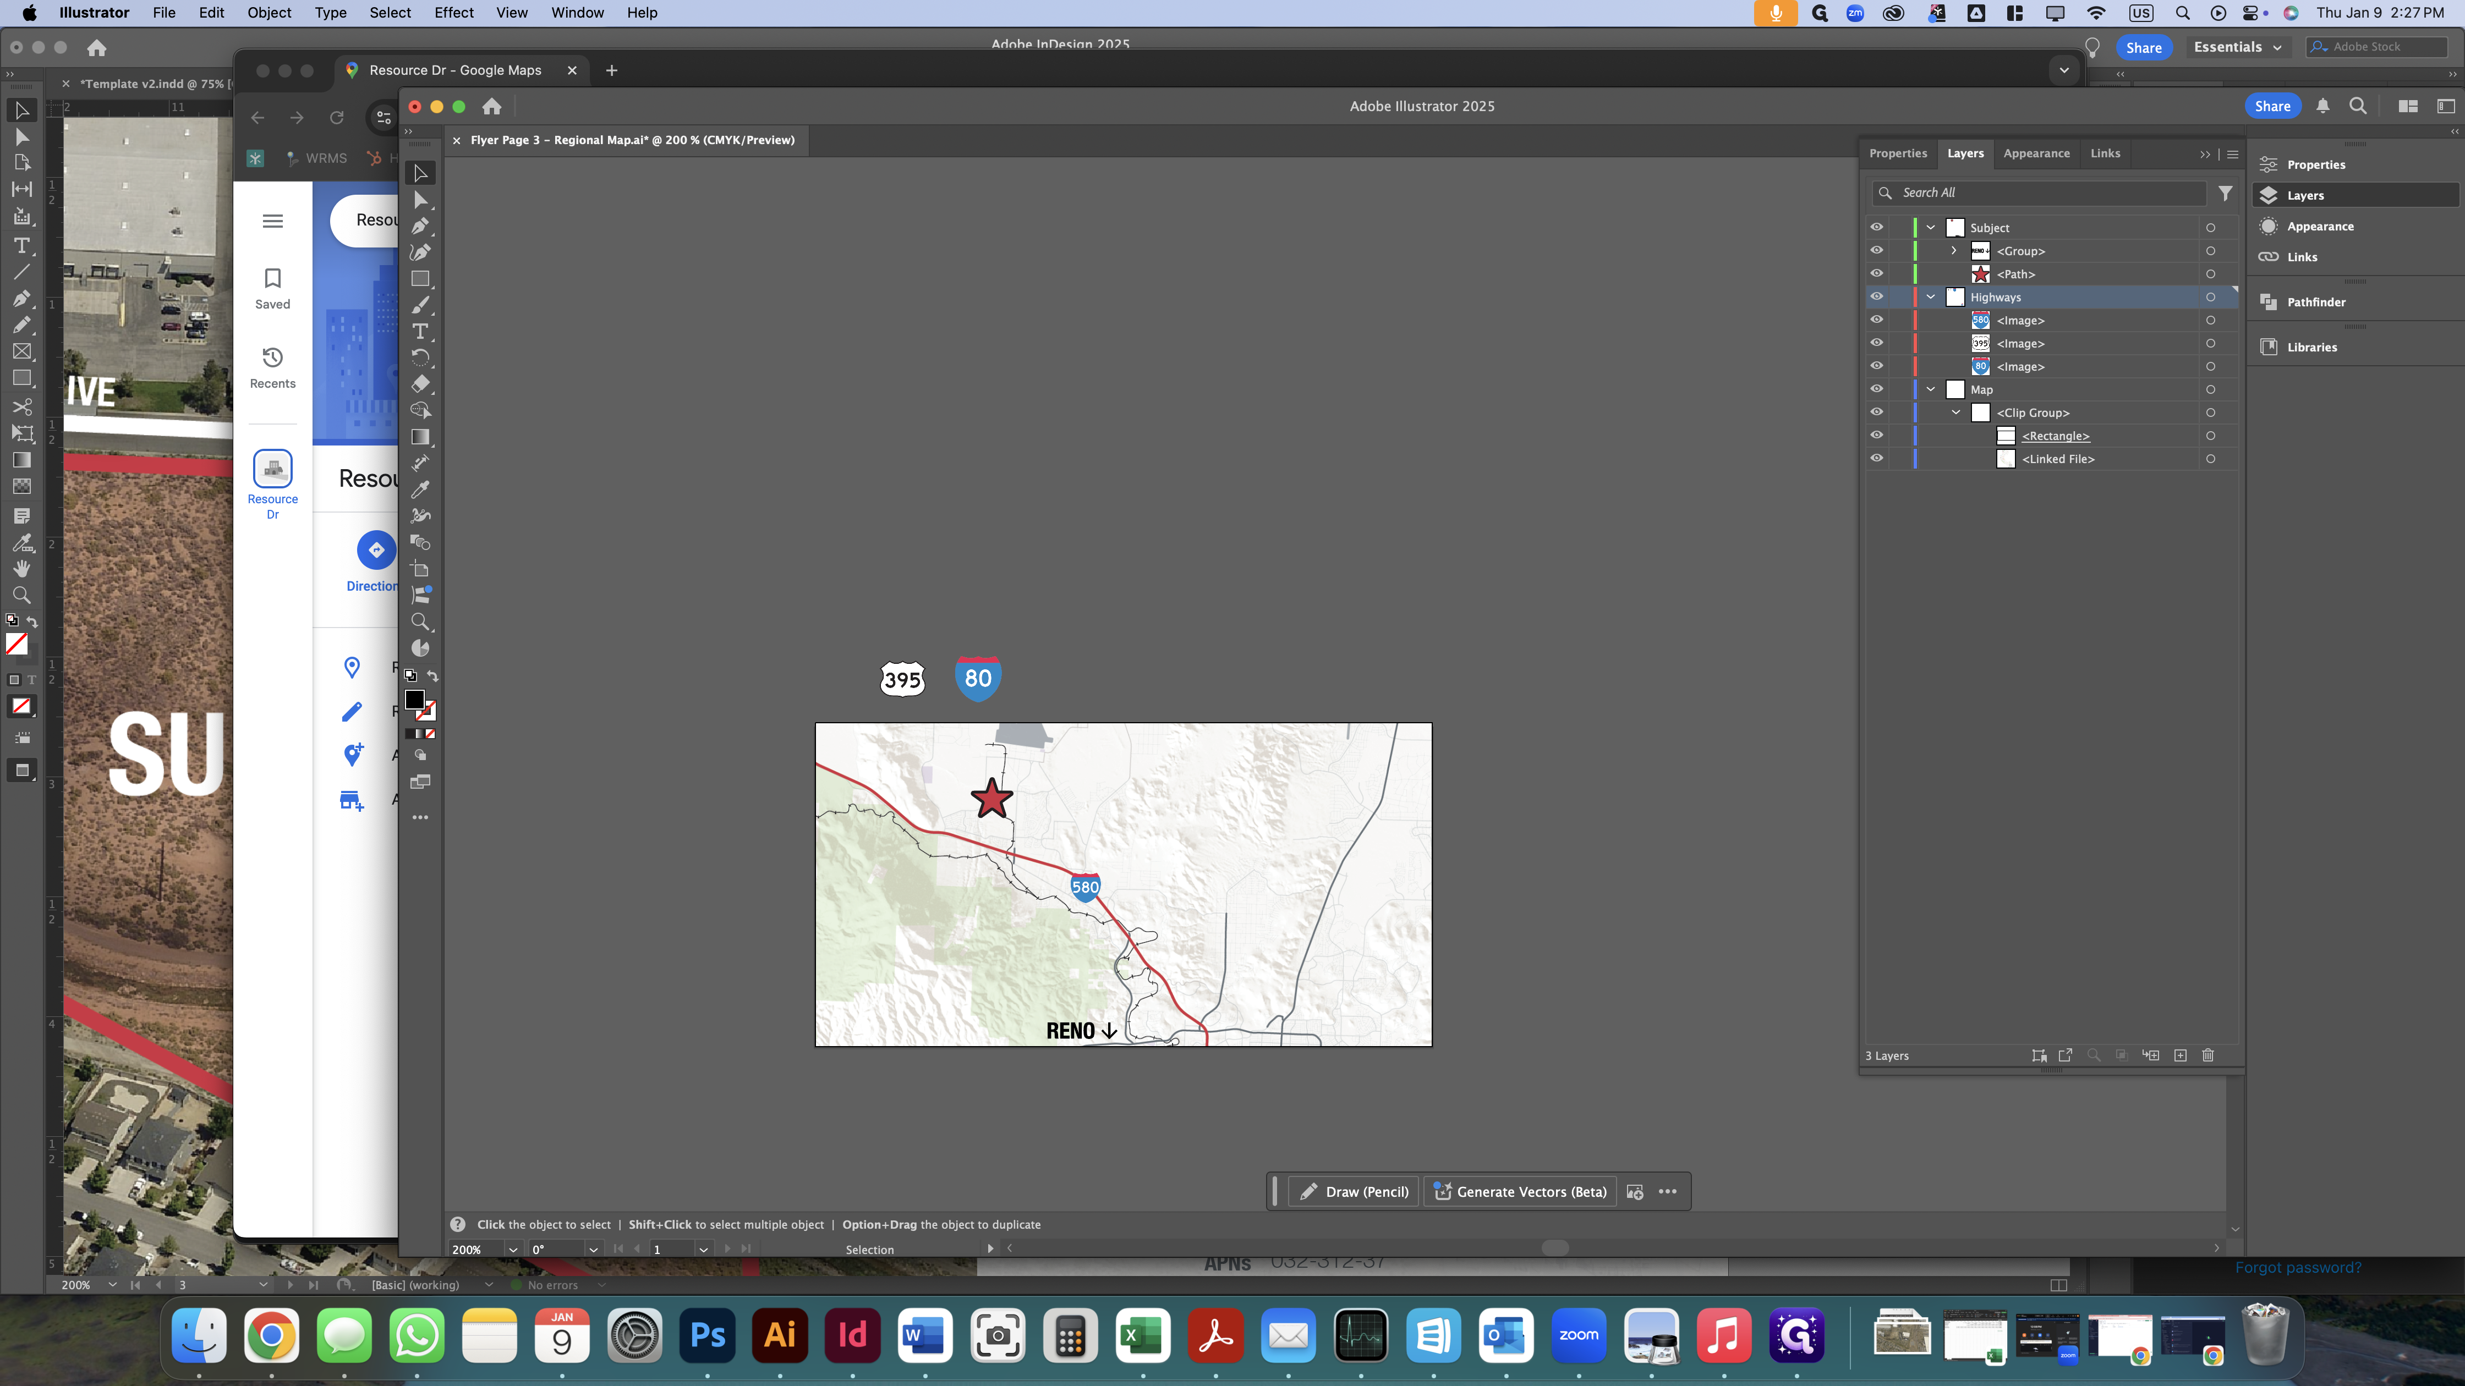Image resolution: width=2465 pixels, height=1386 pixels.
Task: Click Illustrator Share button
Action: pos(2272,106)
